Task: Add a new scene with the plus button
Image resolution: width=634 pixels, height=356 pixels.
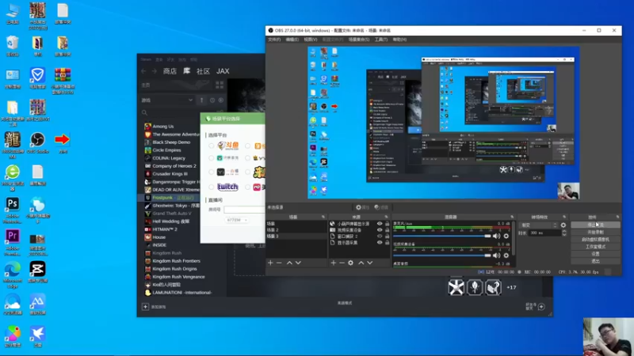Action: 270,263
